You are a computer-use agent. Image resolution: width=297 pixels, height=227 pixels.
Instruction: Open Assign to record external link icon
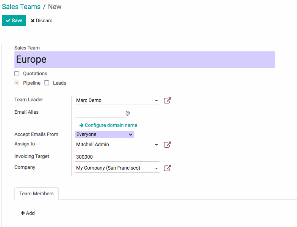(x=167, y=145)
